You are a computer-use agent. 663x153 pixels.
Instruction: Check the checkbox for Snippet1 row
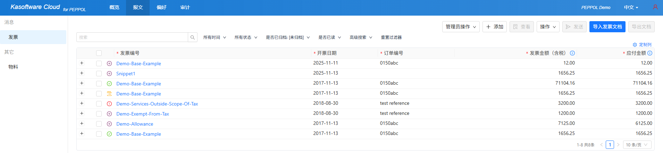coord(99,74)
